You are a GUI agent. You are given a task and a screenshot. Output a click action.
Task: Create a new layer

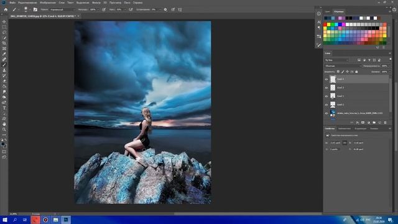(x=380, y=123)
